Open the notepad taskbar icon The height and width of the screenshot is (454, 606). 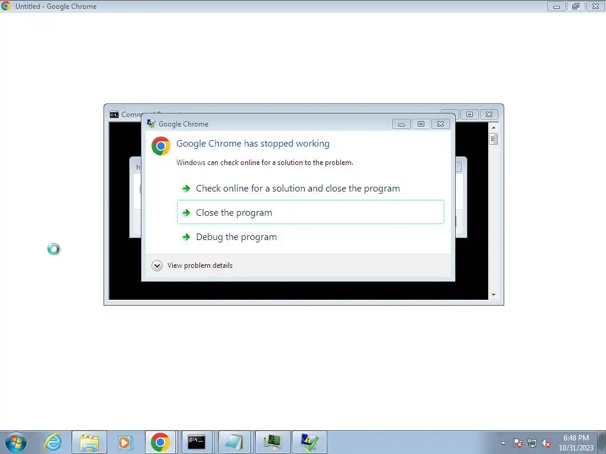pyautogui.click(x=234, y=442)
